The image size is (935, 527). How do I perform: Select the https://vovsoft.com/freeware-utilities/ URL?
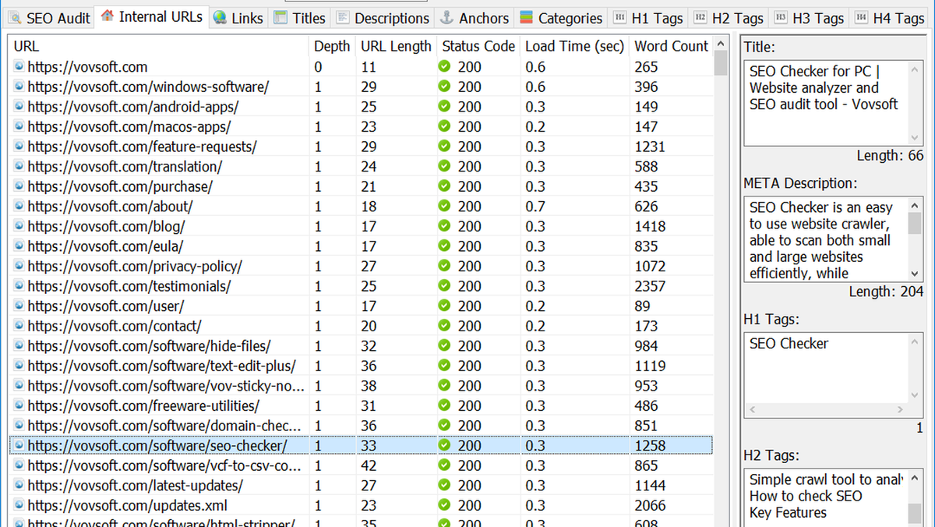point(143,405)
